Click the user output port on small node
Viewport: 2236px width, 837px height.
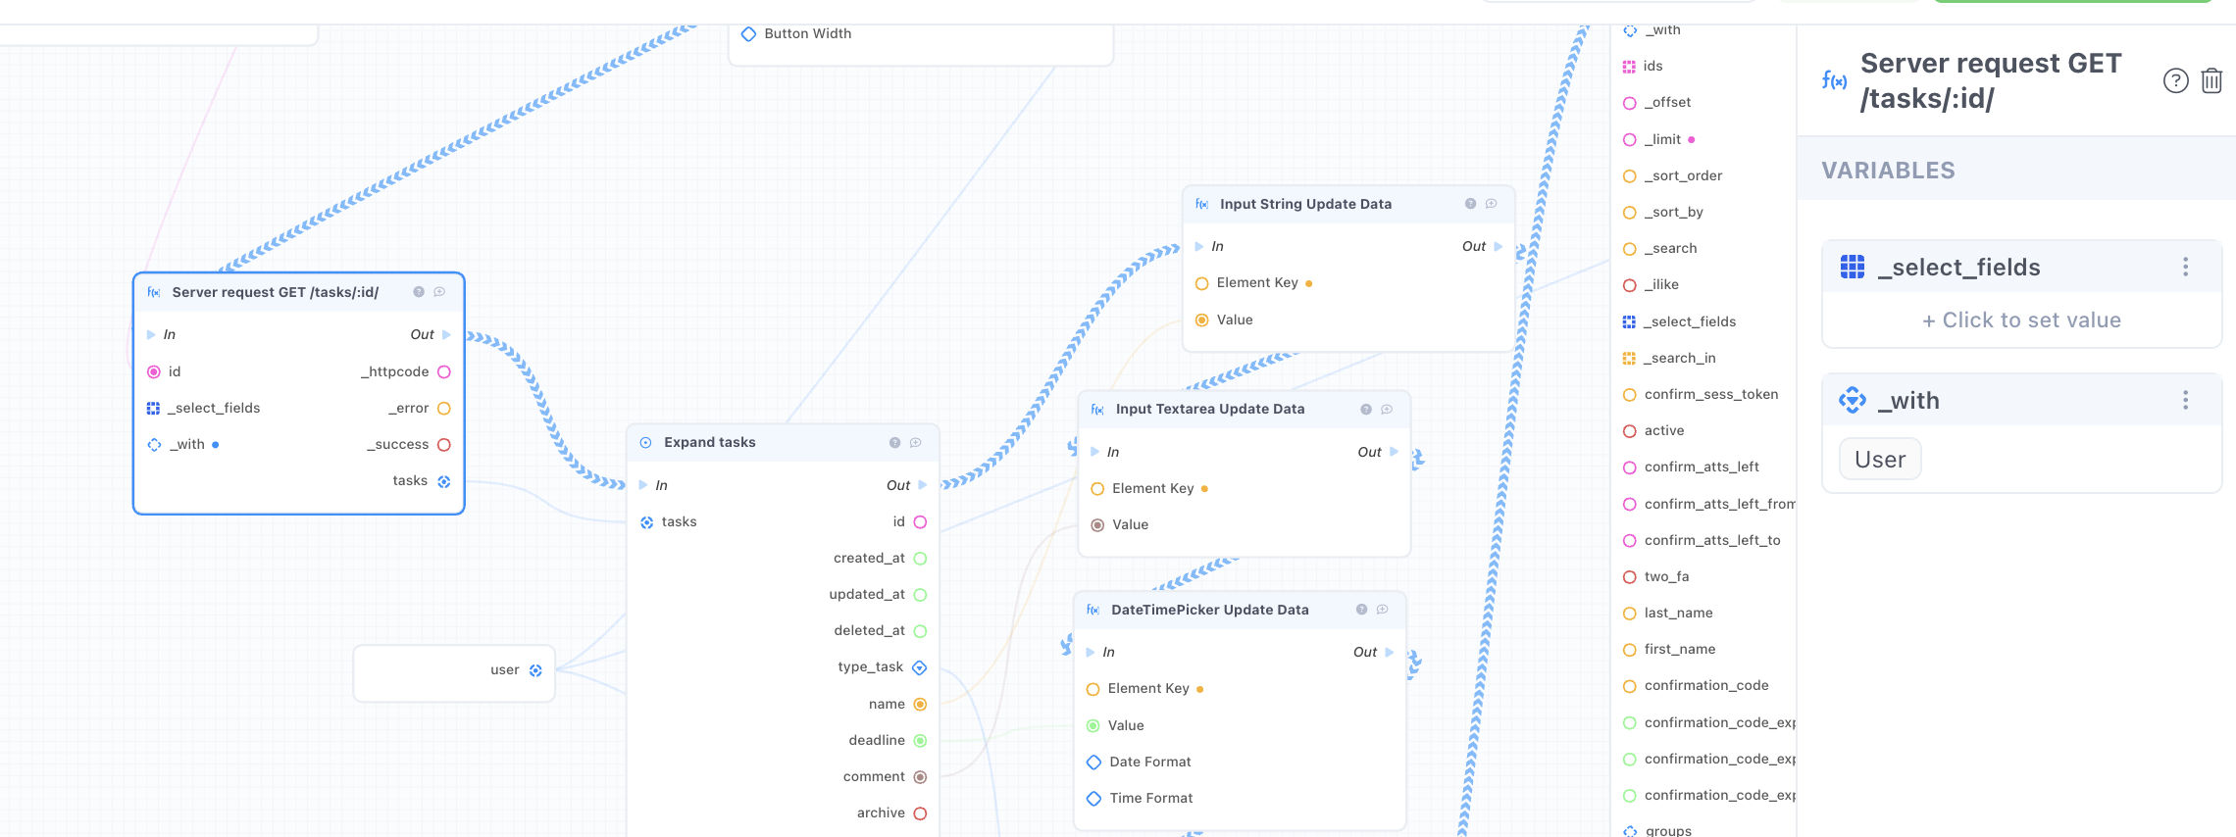[535, 670]
